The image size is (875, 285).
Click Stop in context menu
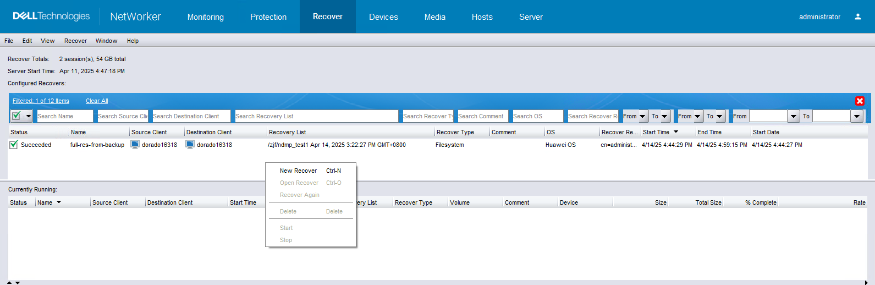click(x=311, y=240)
